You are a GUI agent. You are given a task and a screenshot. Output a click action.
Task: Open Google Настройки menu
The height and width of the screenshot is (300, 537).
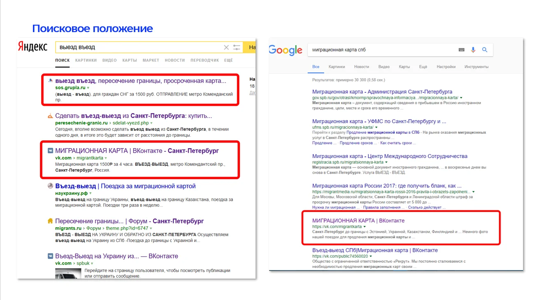446,67
